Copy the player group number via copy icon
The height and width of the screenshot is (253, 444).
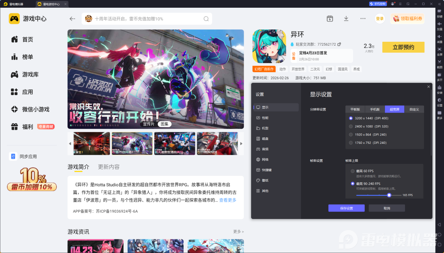tap(339, 44)
